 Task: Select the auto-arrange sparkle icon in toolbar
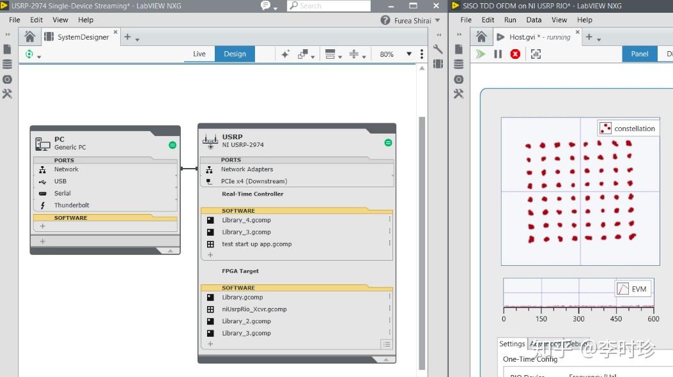coord(285,54)
